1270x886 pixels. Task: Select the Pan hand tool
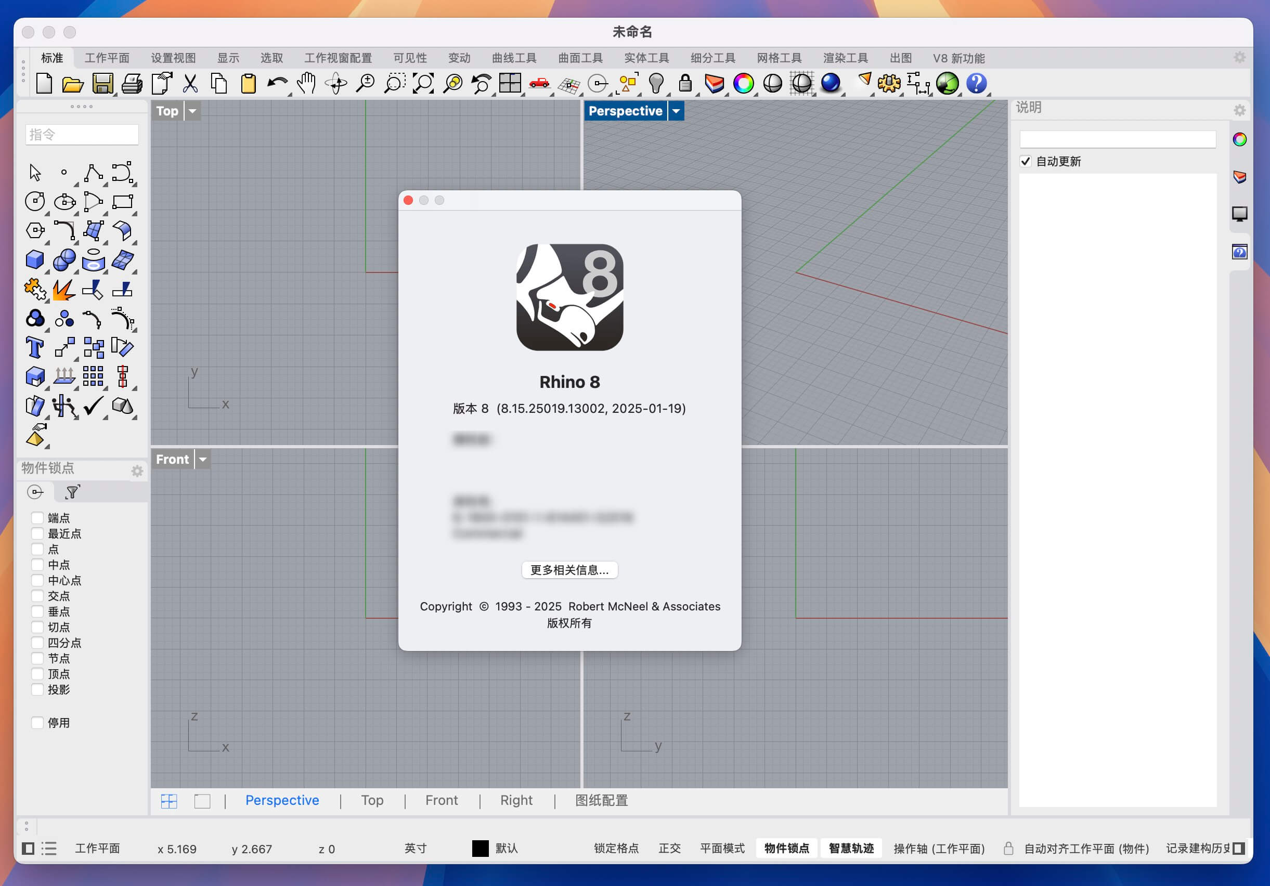click(306, 84)
